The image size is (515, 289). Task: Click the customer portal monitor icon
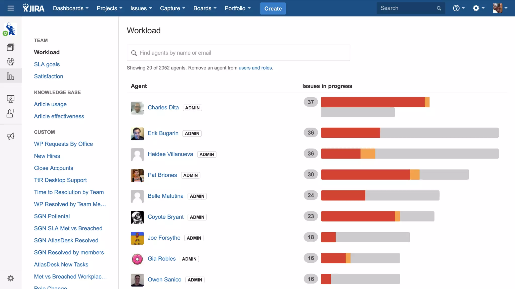[x=11, y=99]
